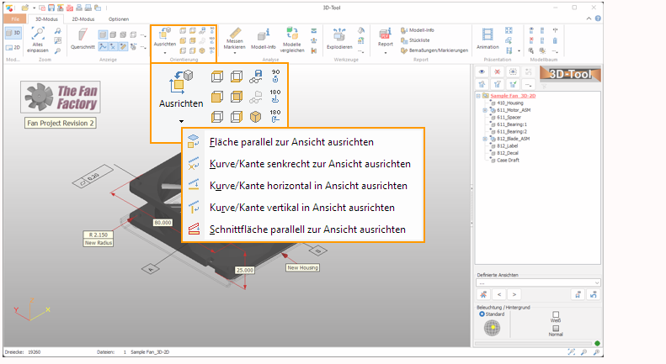The image size is (666, 364).
Task: Open the Messen Markieren measuring tool
Action: pos(235,38)
